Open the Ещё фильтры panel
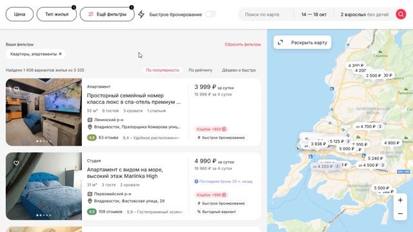Image resolution: width=413 pixels, height=232 pixels. coord(107,14)
